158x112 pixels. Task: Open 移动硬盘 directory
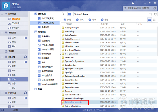pos(44,58)
